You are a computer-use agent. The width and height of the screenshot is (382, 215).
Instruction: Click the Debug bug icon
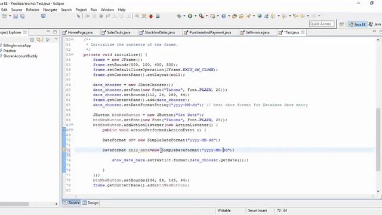tap(179, 16)
